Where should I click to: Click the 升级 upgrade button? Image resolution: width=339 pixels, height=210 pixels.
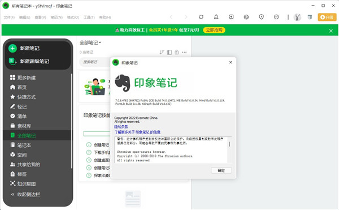[x=327, y=17]
